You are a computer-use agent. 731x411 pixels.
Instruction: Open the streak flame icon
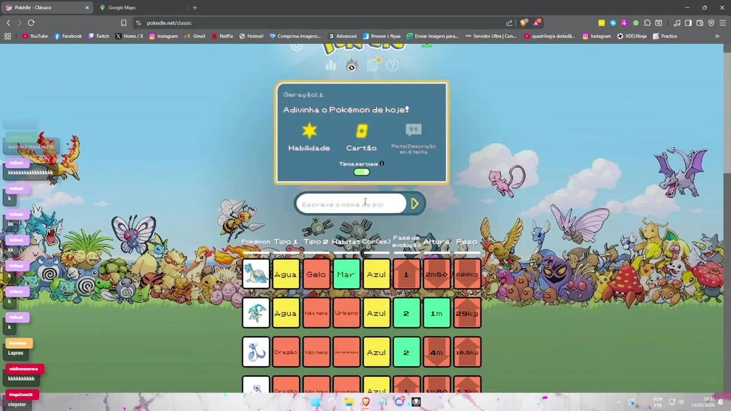(352, 65)
